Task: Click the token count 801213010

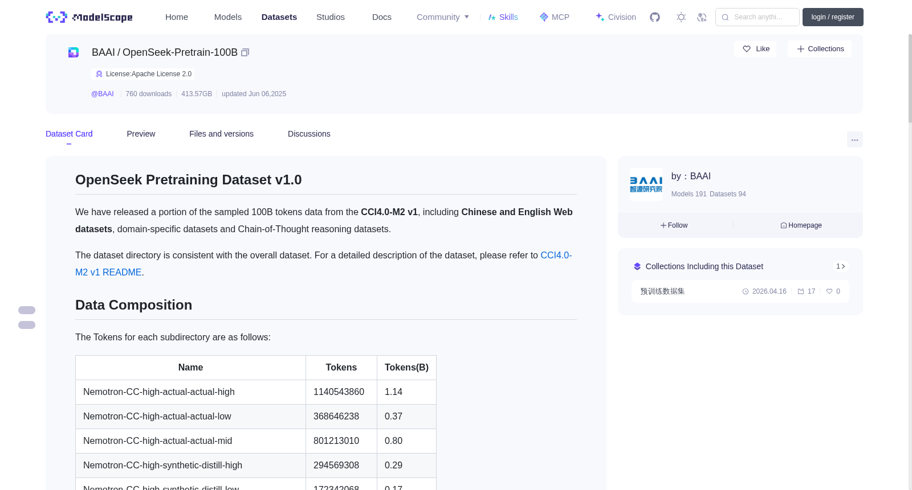Action: [336, 441]
